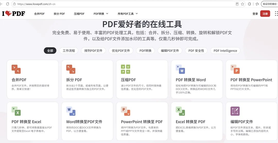Click description text starting 合并PDF文件，并按照

point(30,87)
